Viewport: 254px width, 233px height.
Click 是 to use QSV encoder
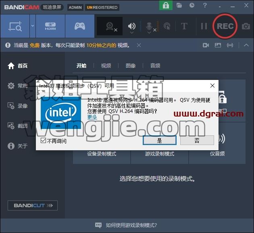[x=160, y=140]
